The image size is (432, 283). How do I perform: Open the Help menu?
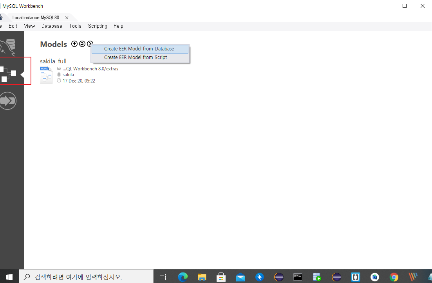[118, 26]
